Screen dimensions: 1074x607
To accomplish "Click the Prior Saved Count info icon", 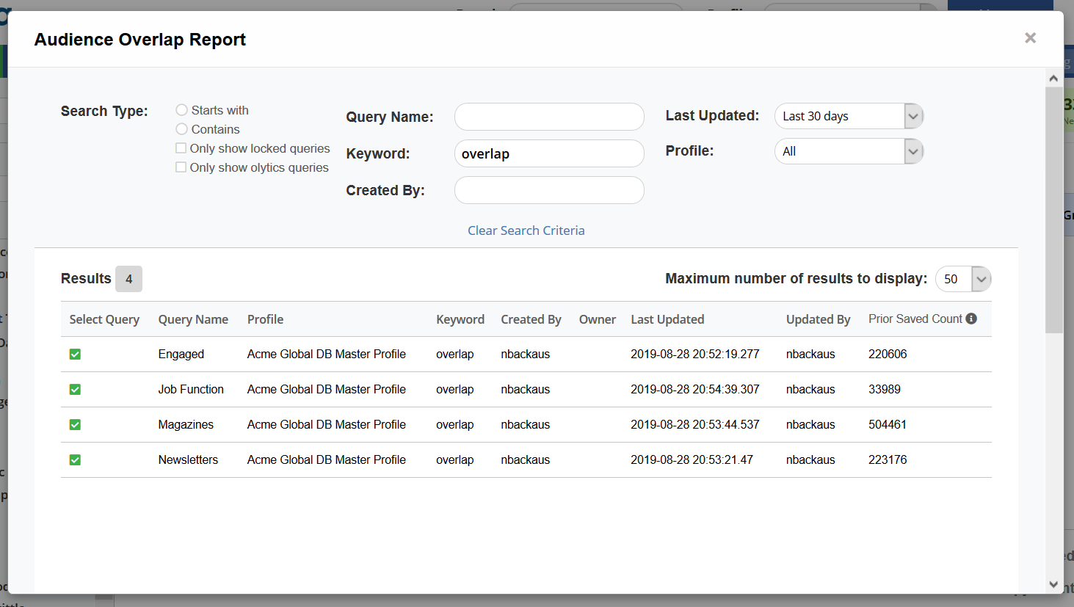I will [x=971, y=319].
